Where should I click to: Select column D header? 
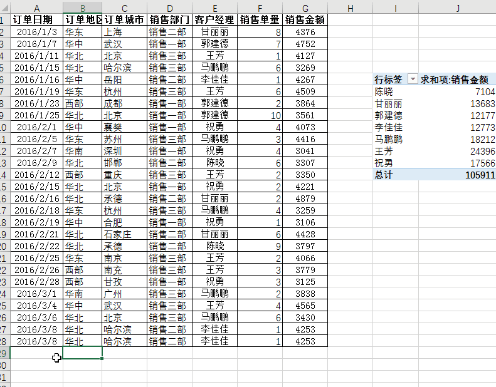(x=170, y=8)
